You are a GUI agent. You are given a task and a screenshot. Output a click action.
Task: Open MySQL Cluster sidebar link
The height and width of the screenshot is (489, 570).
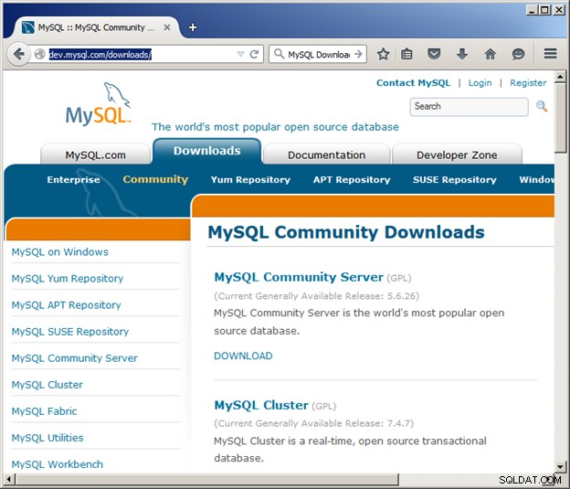pos(47,385)
